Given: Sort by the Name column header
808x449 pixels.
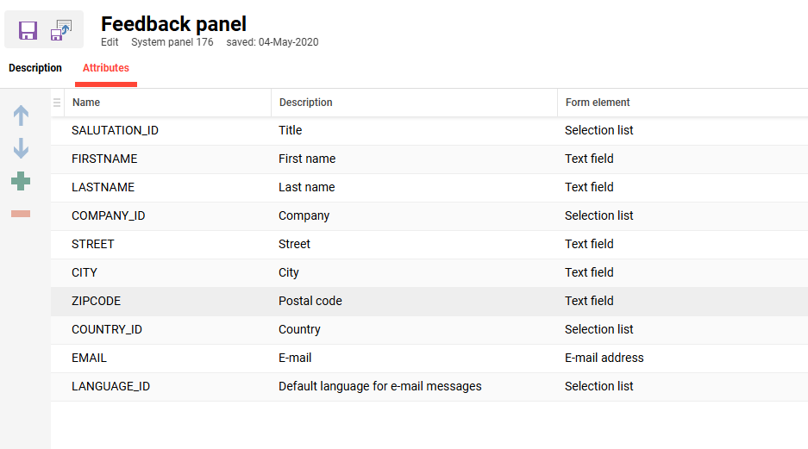Looking at the screenshot, I should tap(86, 102).
